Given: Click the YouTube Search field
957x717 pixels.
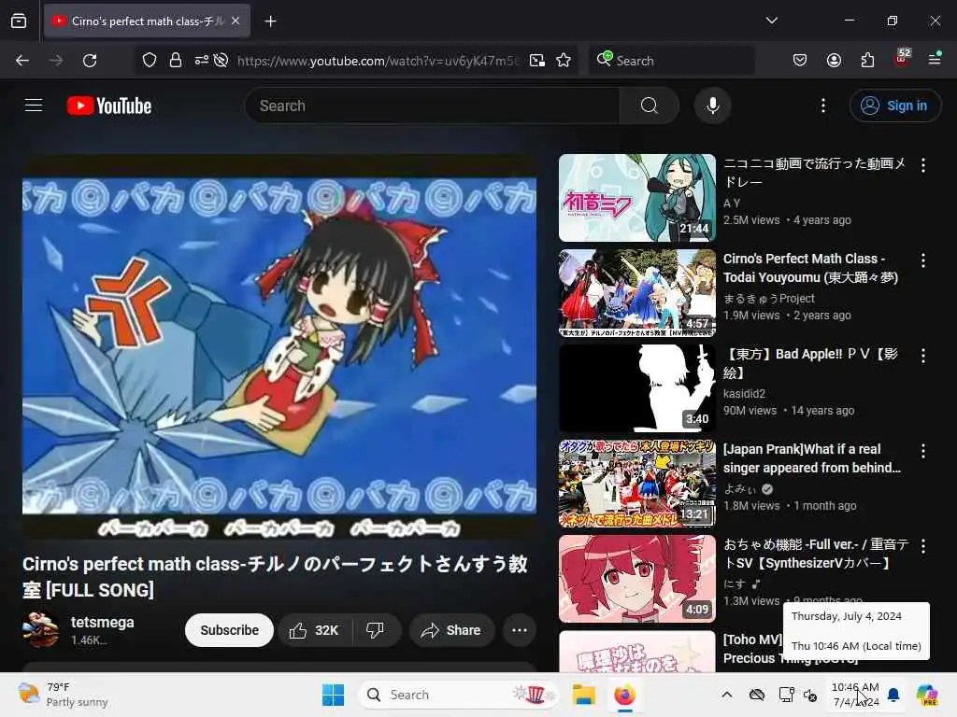Looking at the screenshot, I should coord(432,105).
